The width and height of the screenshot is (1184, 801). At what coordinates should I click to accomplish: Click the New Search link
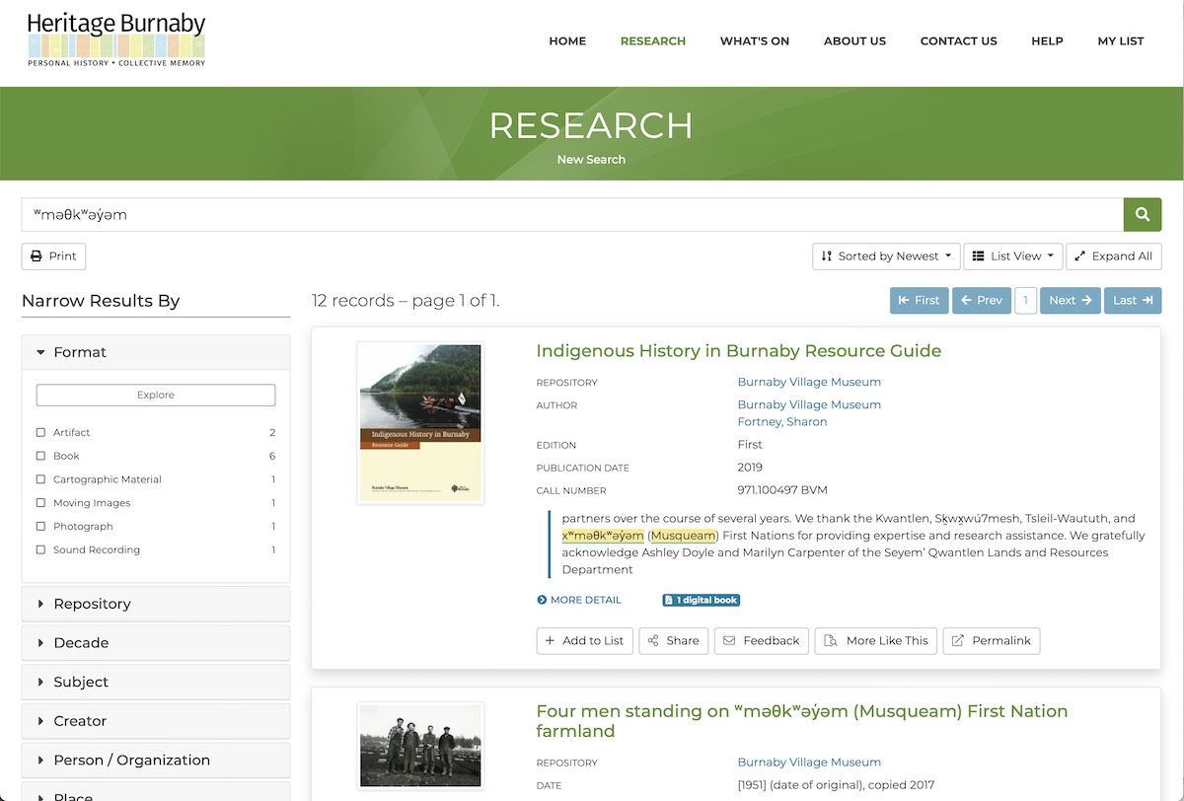pyautogui.click(x=591, y=159)
